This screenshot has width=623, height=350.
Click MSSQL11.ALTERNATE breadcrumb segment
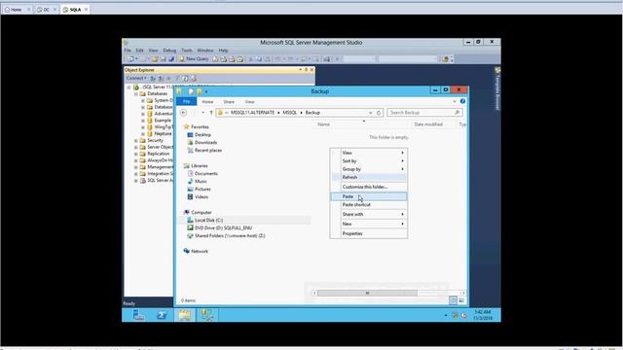coord(252,113)
